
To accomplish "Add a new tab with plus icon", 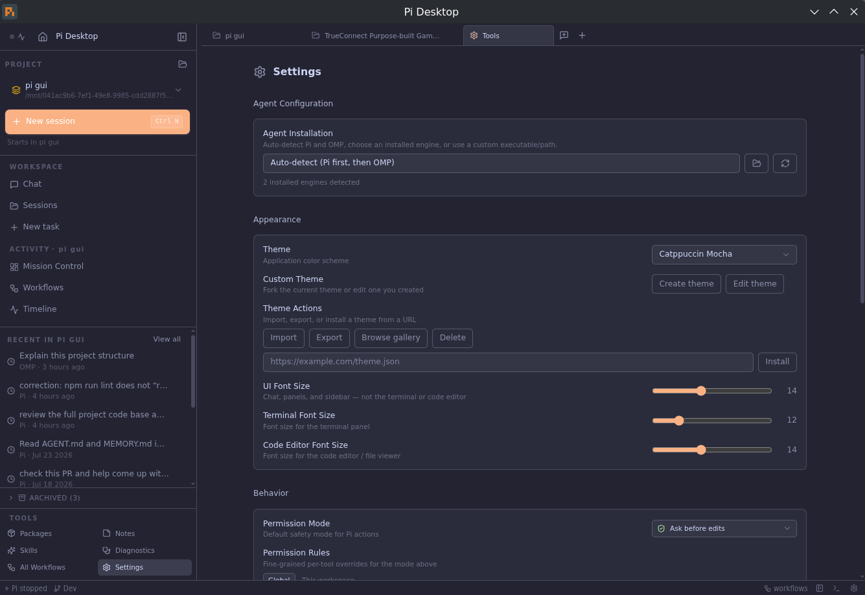I will coord(582,36).
